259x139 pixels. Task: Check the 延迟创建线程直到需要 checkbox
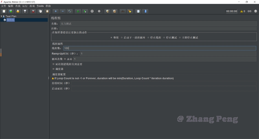point(54,64)
